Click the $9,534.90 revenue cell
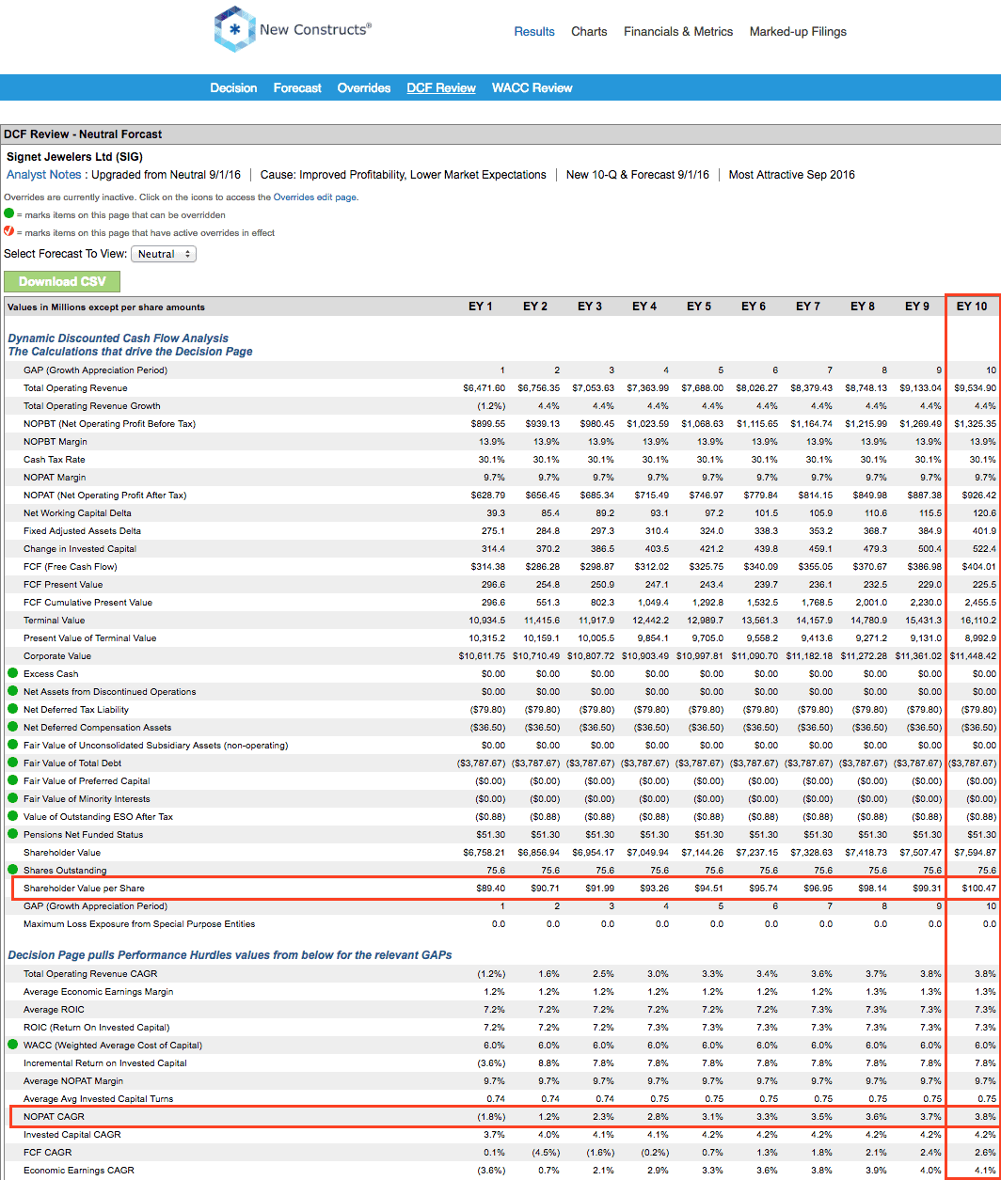 (976, 387)
